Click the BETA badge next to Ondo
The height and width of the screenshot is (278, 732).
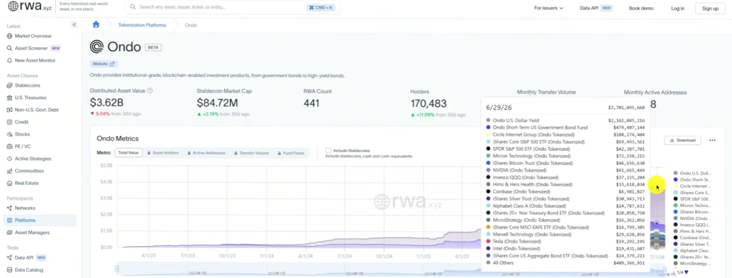pos(153,48)
